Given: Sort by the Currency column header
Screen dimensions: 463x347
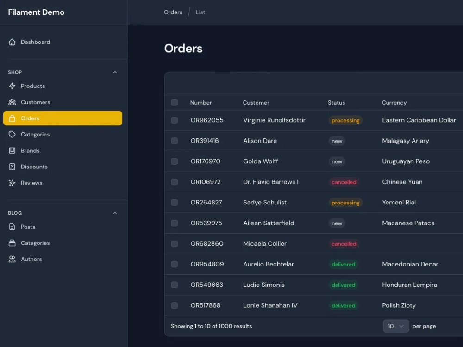Looking at the screenshot, I should pyautogui.click(x=394, y=102).
